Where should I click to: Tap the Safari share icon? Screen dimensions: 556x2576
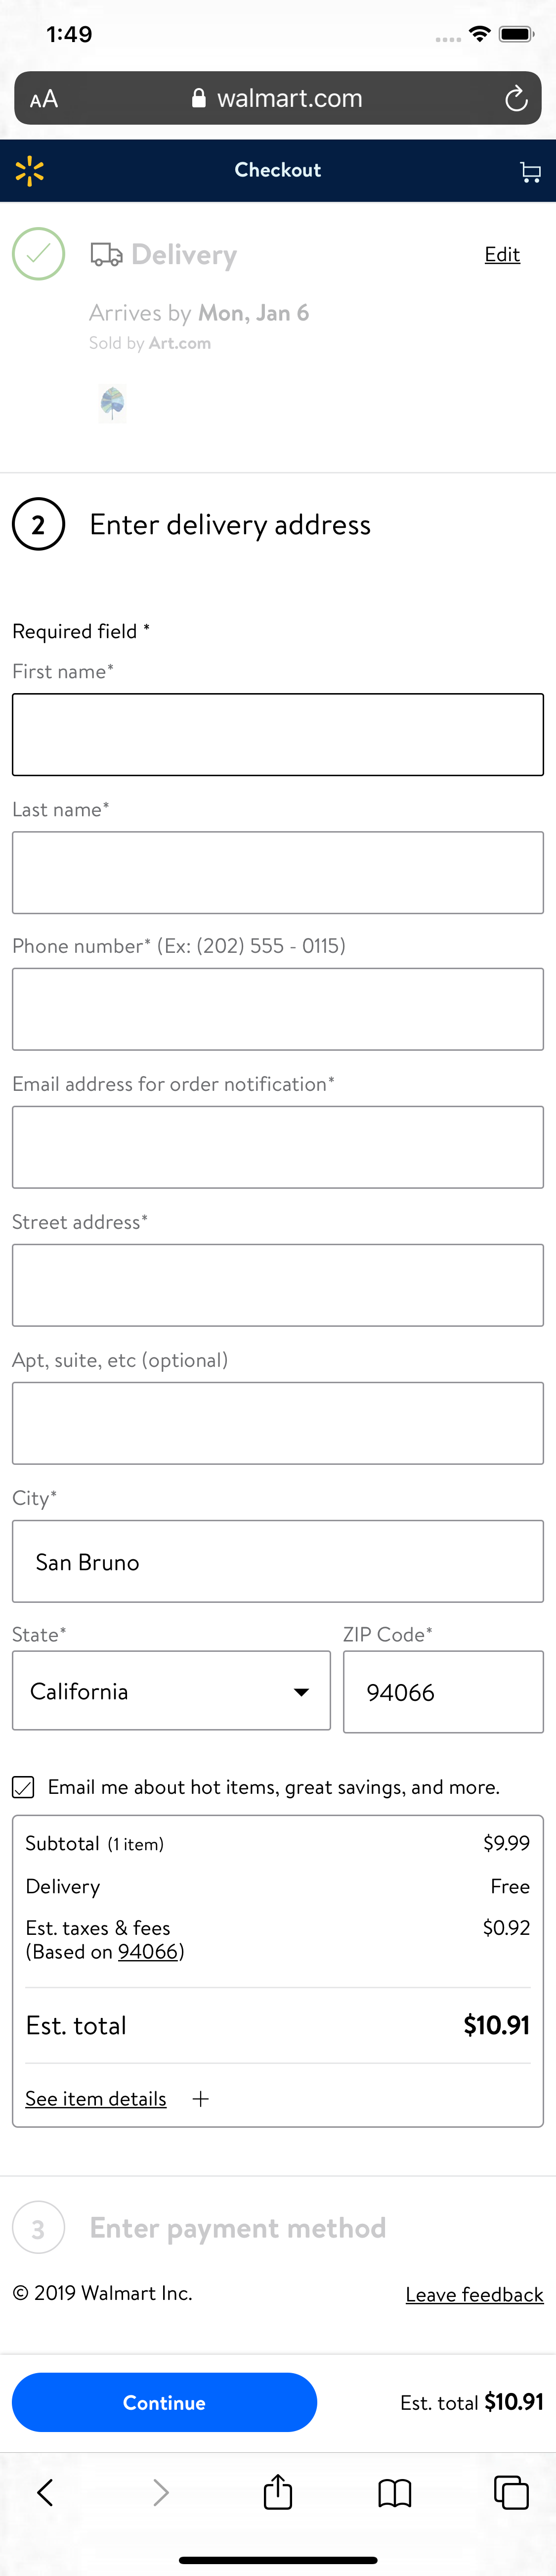click(x=277, y=2493)
